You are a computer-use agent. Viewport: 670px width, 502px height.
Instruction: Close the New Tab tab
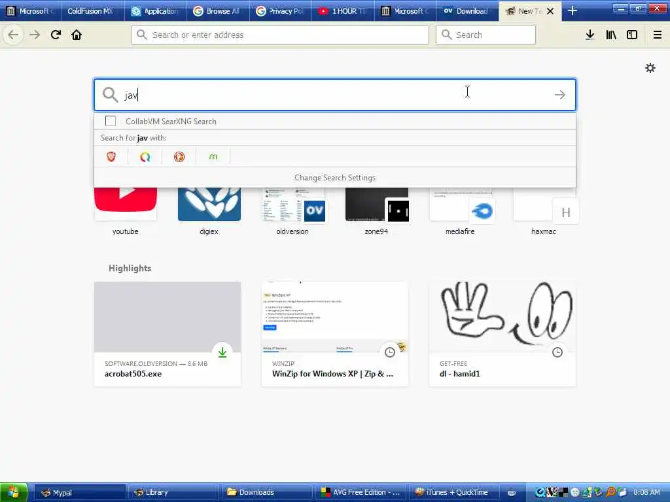pyautogui.click(x=550, y=11)
